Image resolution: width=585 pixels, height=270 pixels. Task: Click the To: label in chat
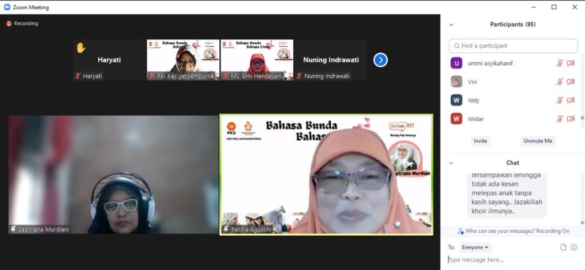point(451,247)
